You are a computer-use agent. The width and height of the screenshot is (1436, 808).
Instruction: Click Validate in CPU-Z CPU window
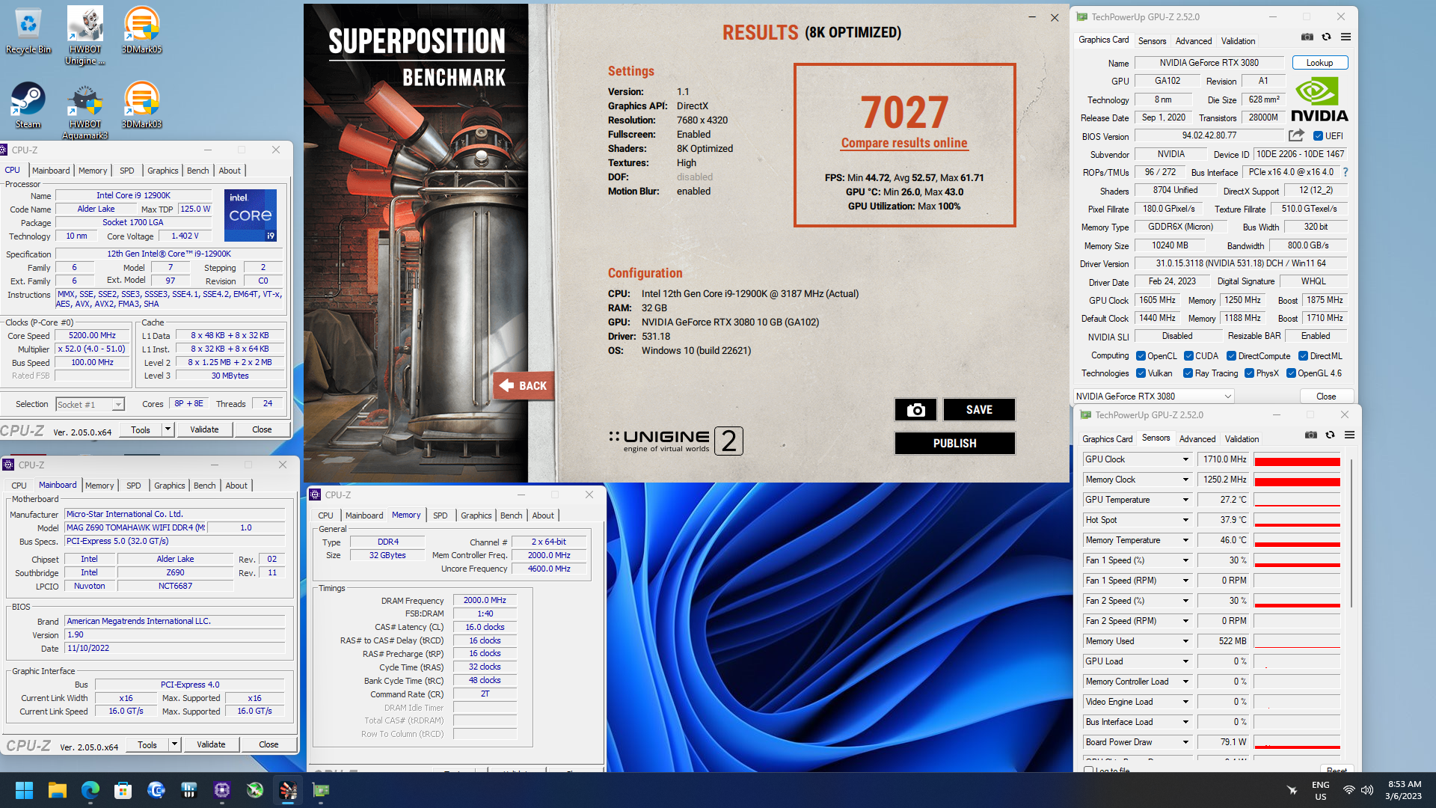204,429
